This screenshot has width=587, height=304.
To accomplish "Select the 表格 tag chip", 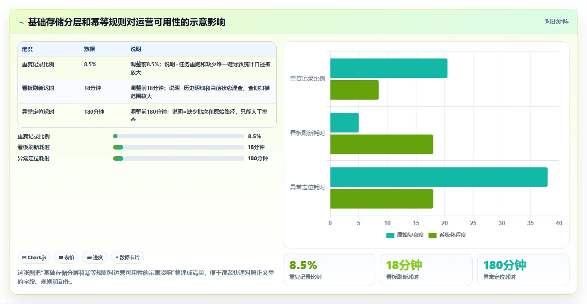I will click(x=66, y=257).
